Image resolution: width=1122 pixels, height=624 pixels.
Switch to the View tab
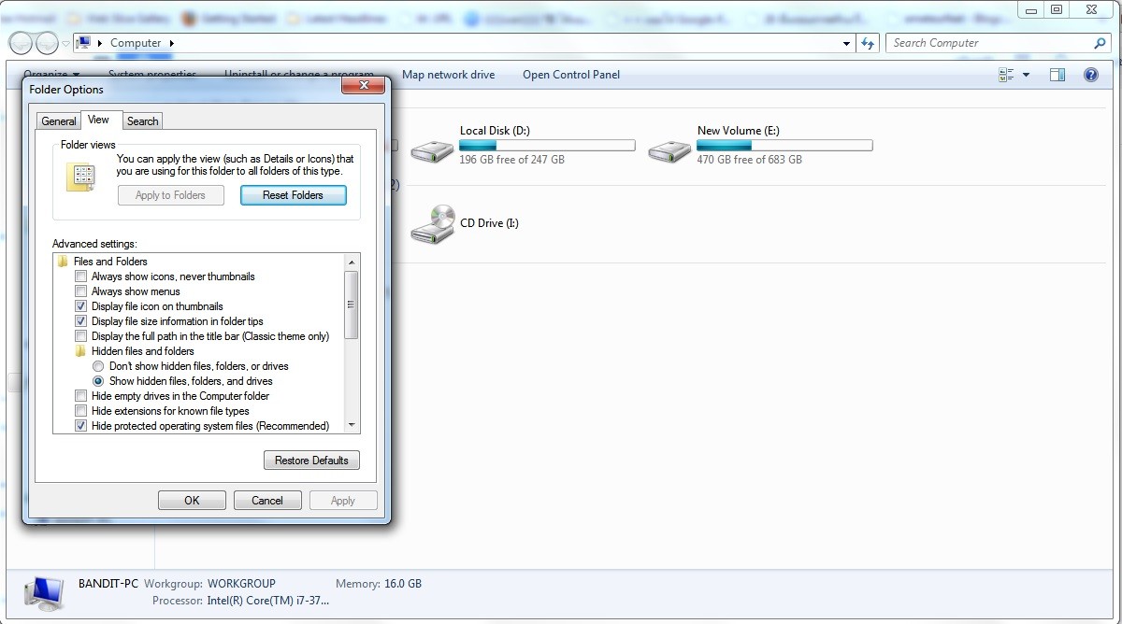[x=99, y=120]
